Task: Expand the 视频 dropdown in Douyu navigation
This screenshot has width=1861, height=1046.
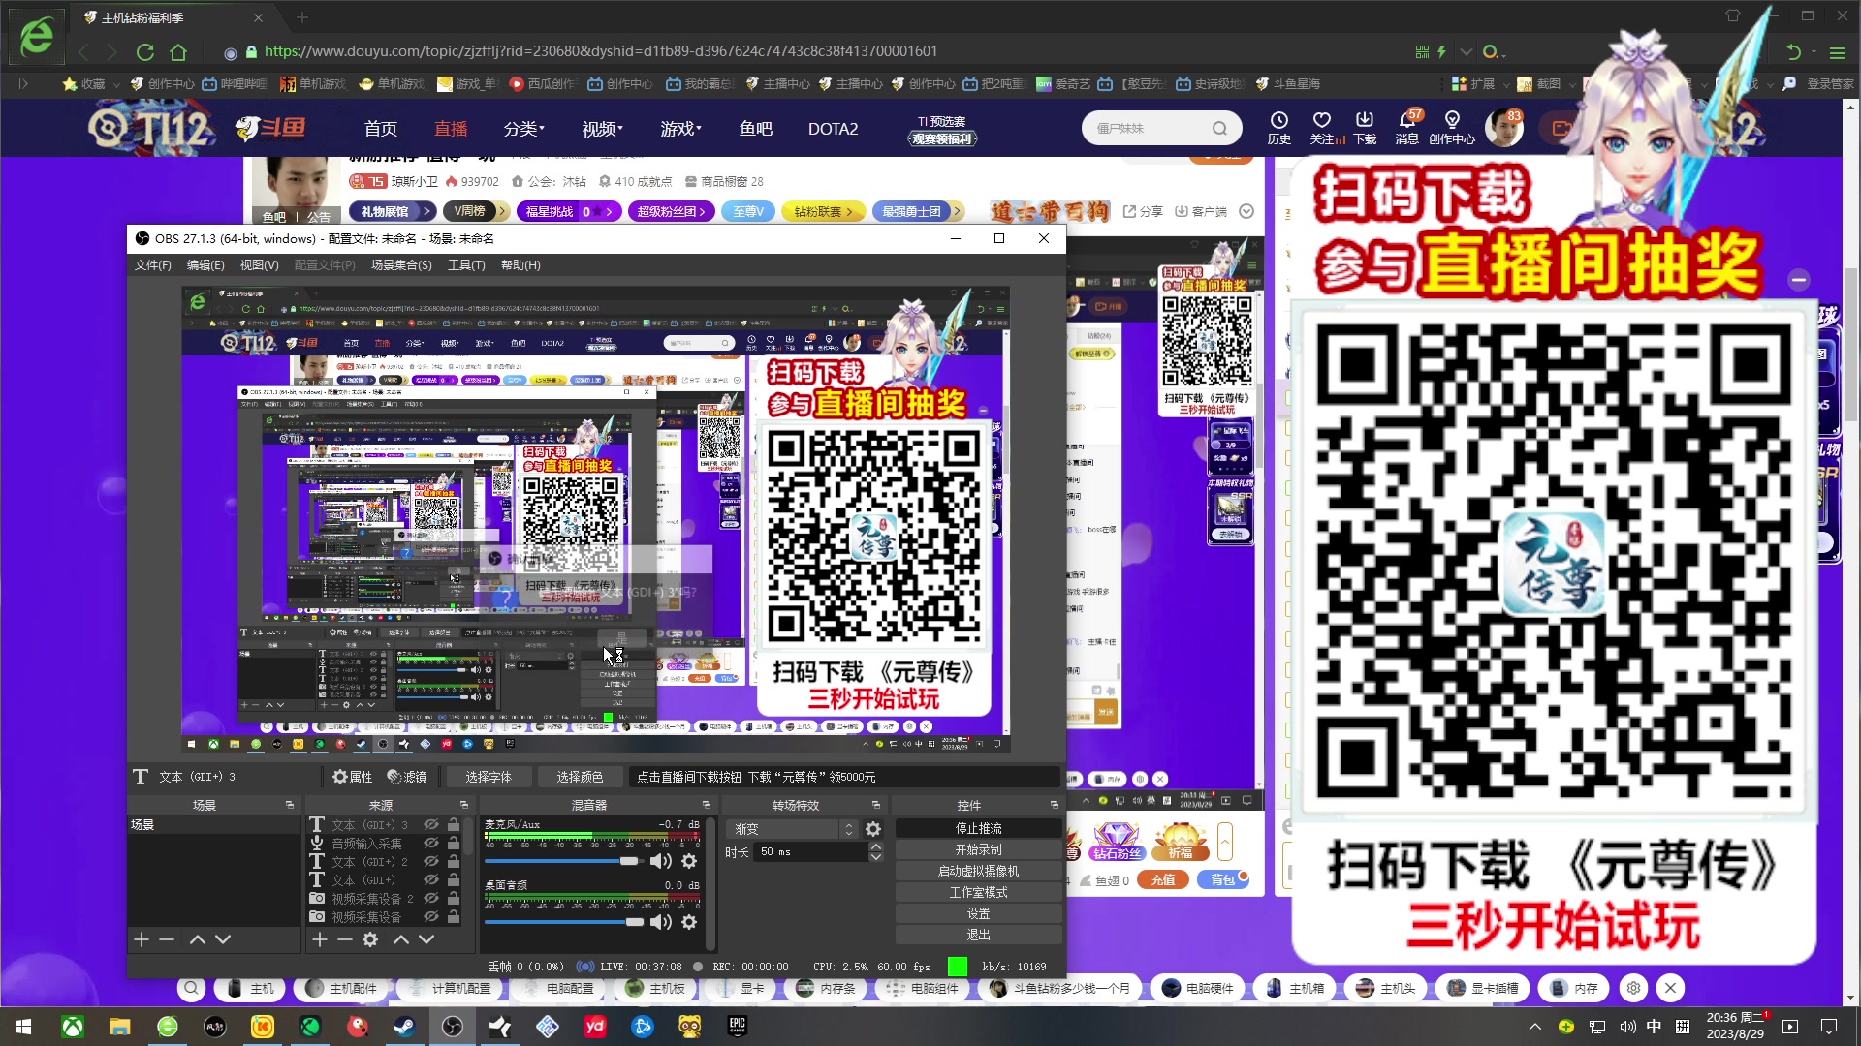Action: tap(602, 128)
